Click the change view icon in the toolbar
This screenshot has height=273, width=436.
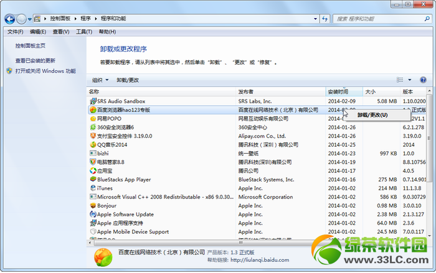point(400,80)
